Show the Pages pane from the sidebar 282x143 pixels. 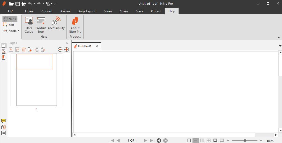[x=3, y=45]
